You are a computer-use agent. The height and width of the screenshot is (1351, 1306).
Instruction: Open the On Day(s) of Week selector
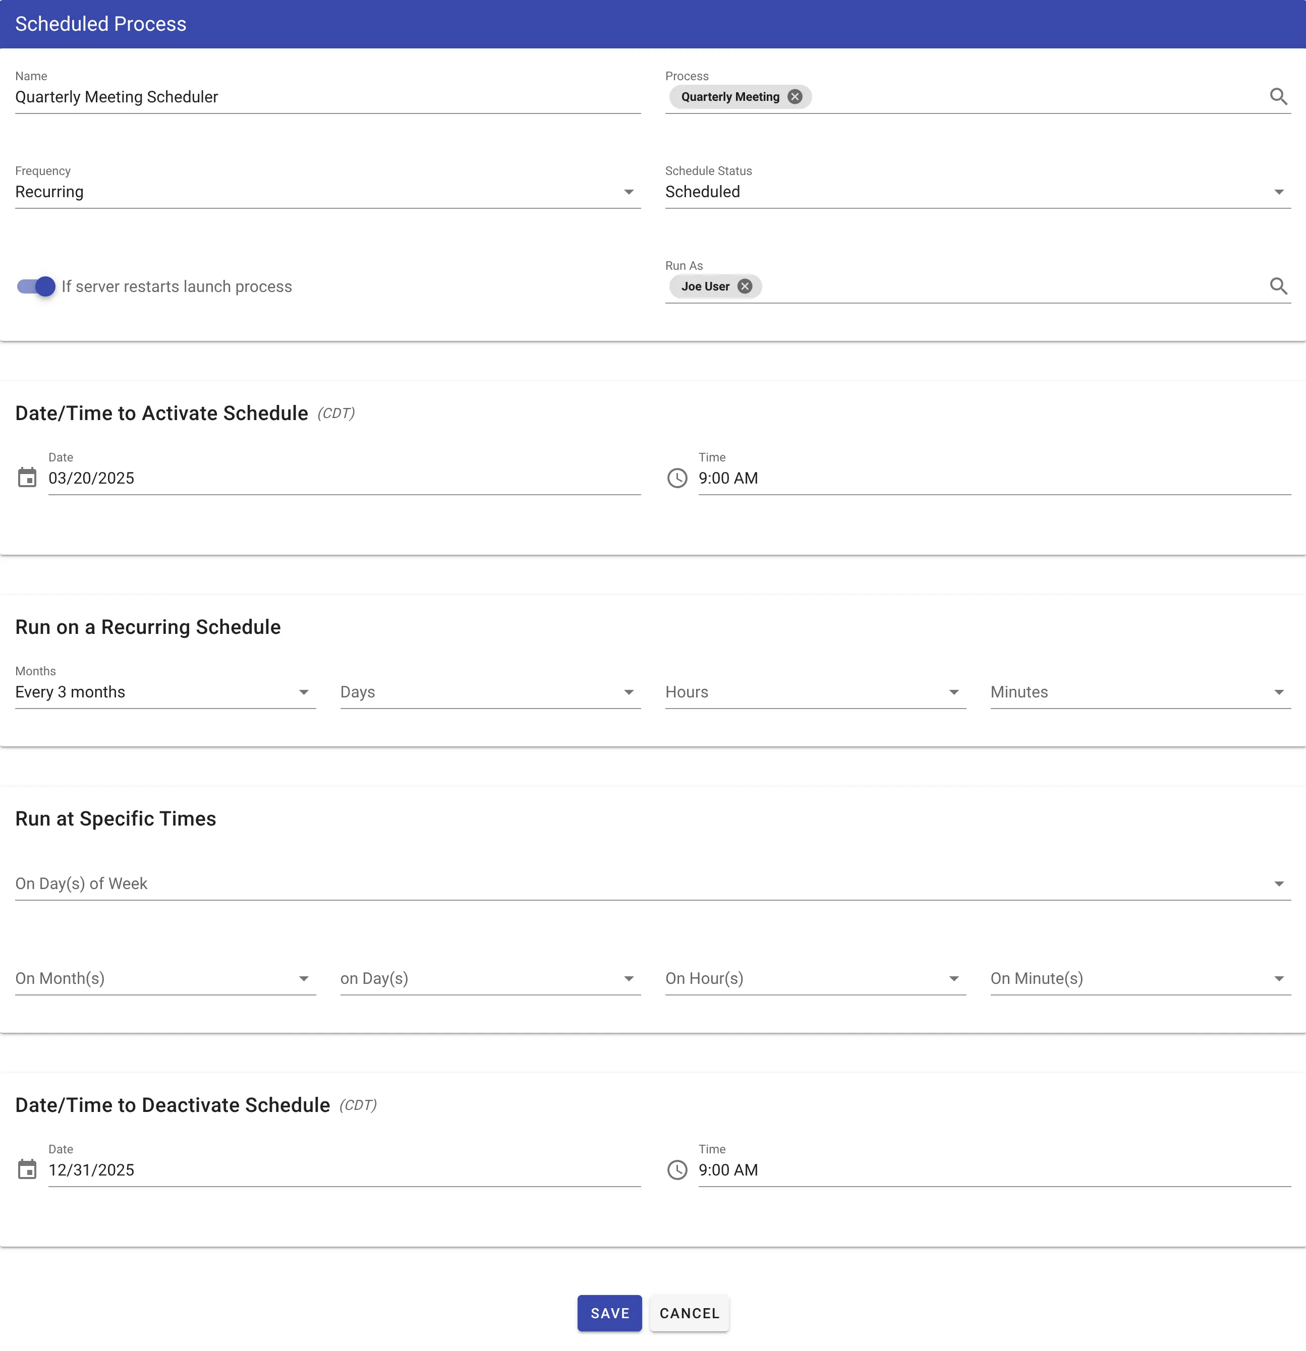click(x=1280, y=883)
